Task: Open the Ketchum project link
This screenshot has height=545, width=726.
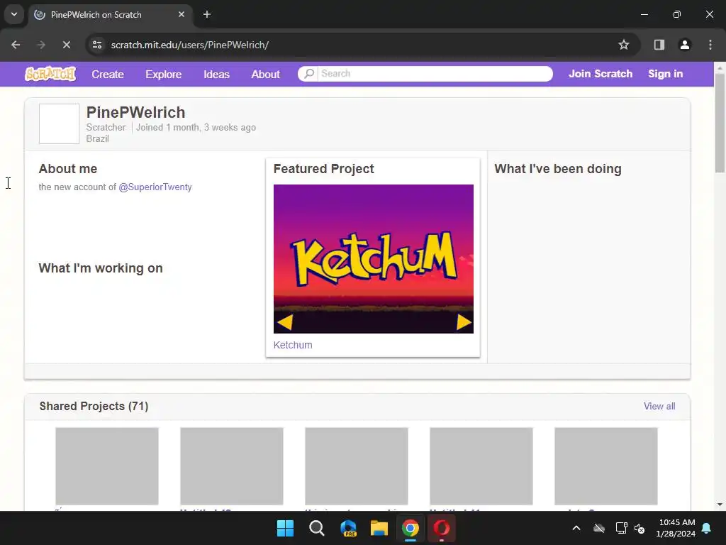Action: coord(293,345)
